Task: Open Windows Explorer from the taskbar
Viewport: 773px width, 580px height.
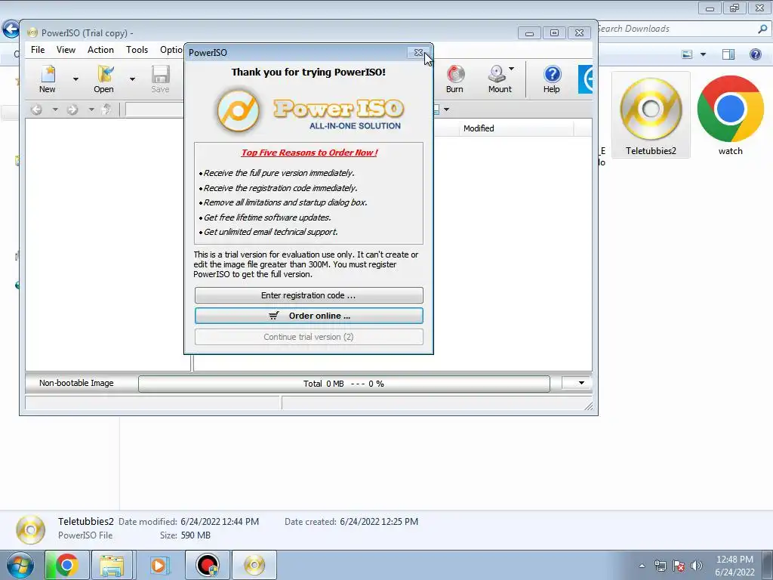Action: [112, 565]
